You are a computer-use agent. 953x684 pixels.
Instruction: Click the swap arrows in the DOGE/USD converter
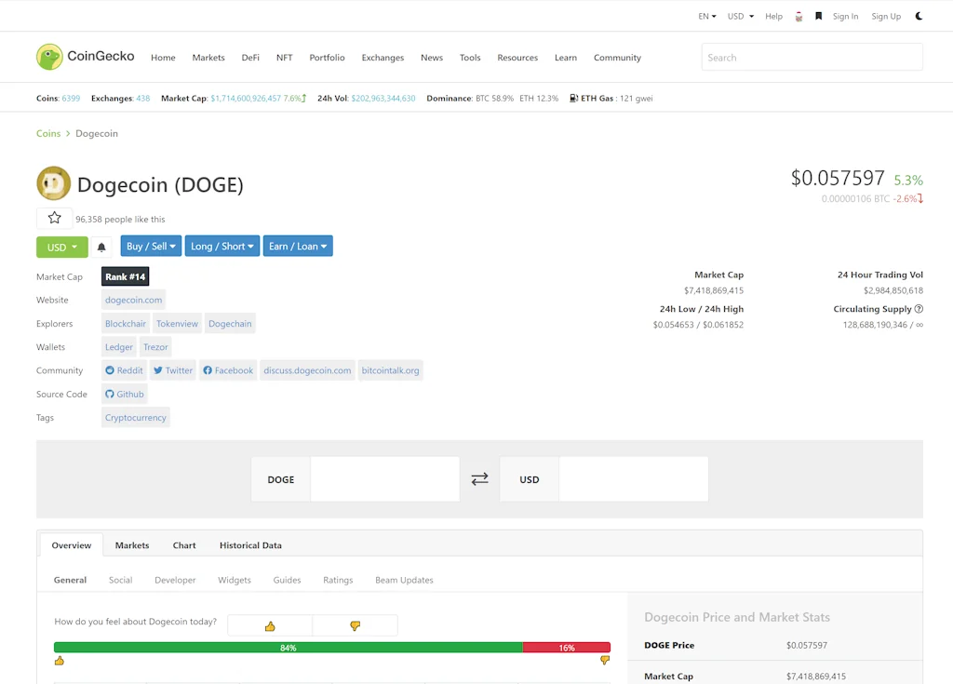pos(479,478)
